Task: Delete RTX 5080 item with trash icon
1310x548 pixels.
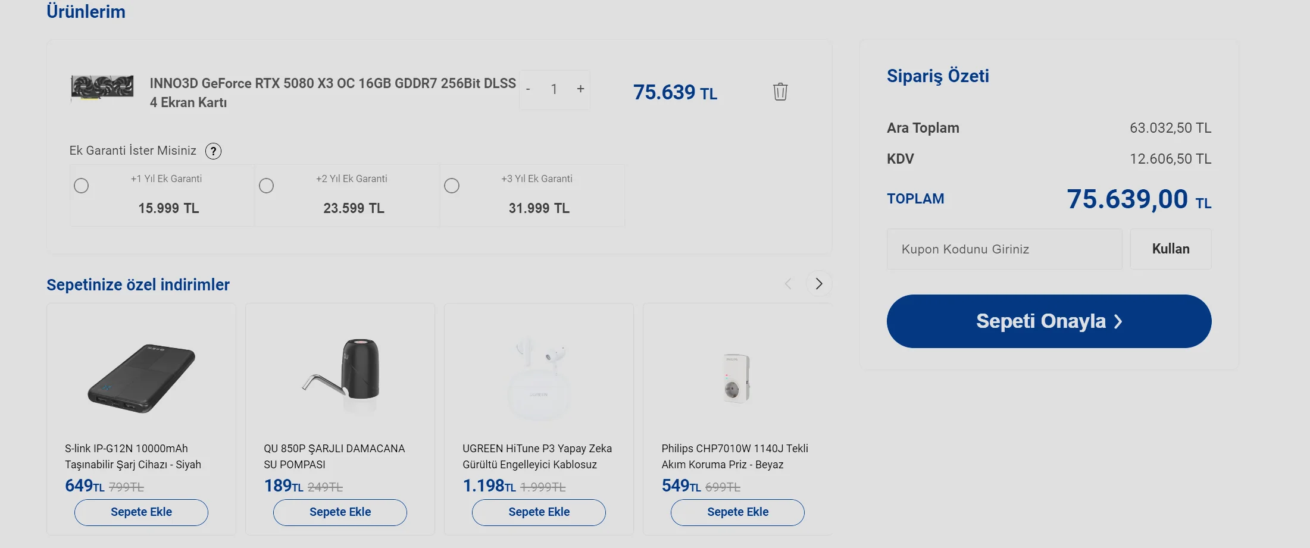Action: click(x=780, y=92)
